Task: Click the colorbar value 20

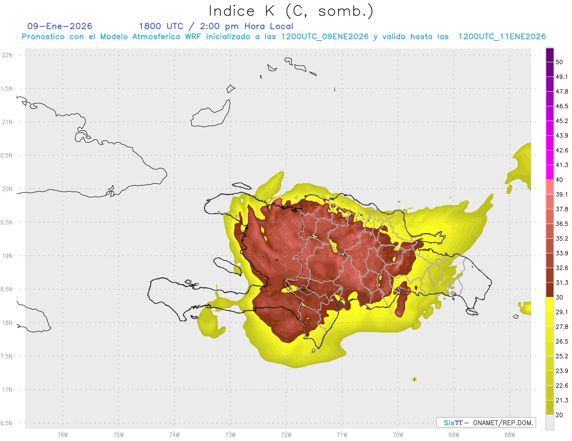Action: 559,415
